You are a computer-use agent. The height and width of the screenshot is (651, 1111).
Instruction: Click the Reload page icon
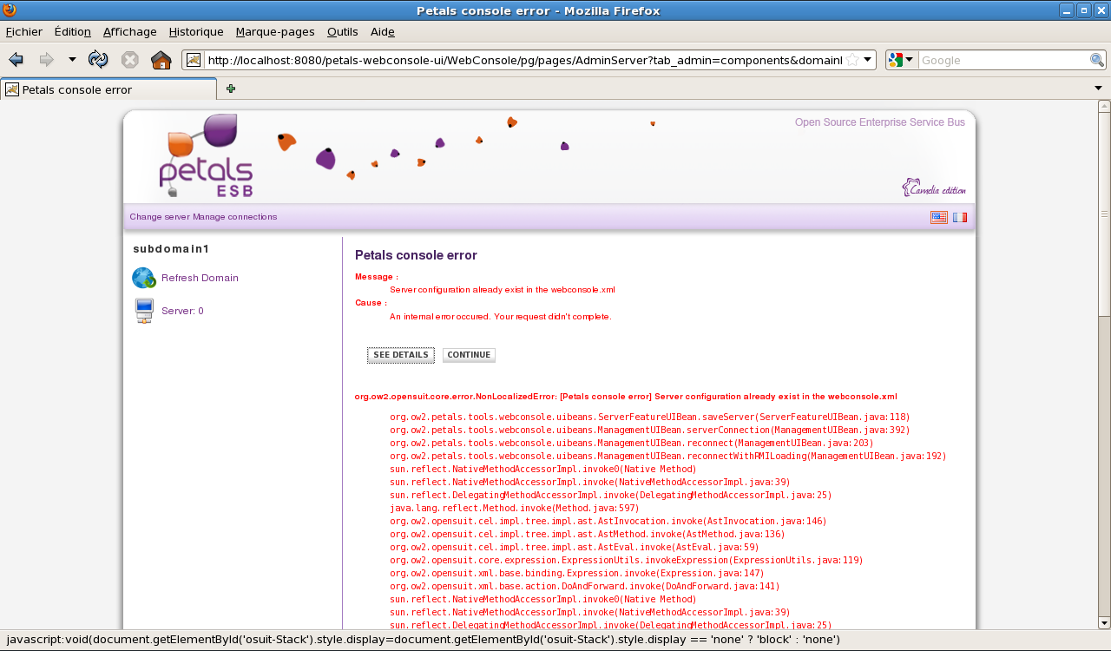[98, 60]
